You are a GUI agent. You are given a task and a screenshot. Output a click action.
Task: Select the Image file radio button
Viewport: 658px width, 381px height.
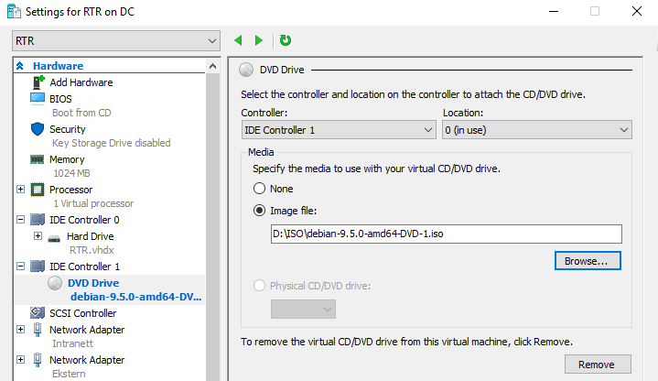coord(260,210)
